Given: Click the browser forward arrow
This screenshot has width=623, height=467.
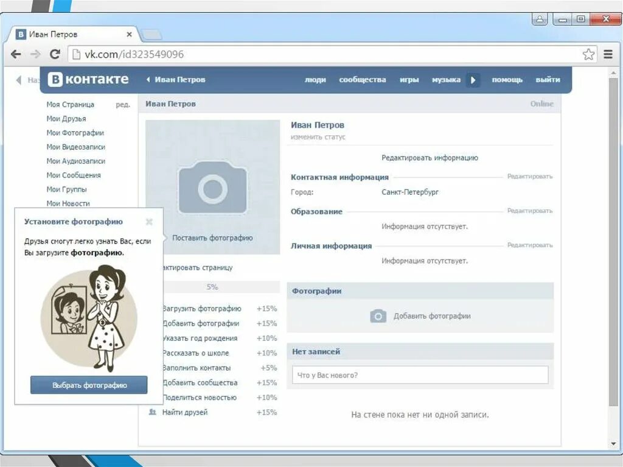Looking at the screenshot, I should [35, 54].
